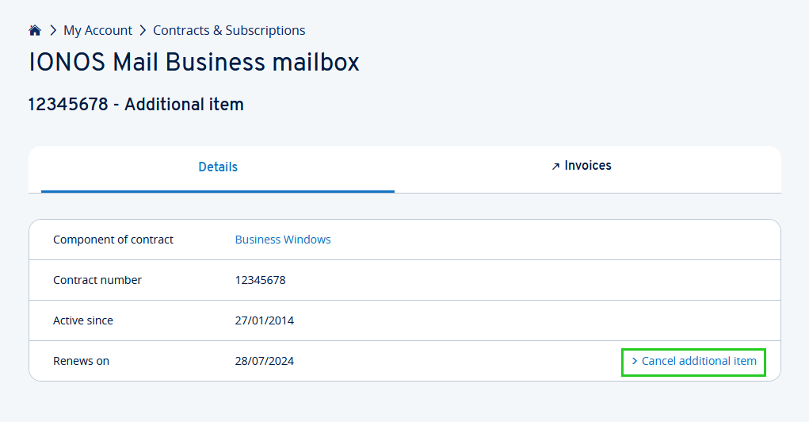The image size is (809, 422).
Task: Click the renewal date 28/07/2024
Action: [265, 361]
